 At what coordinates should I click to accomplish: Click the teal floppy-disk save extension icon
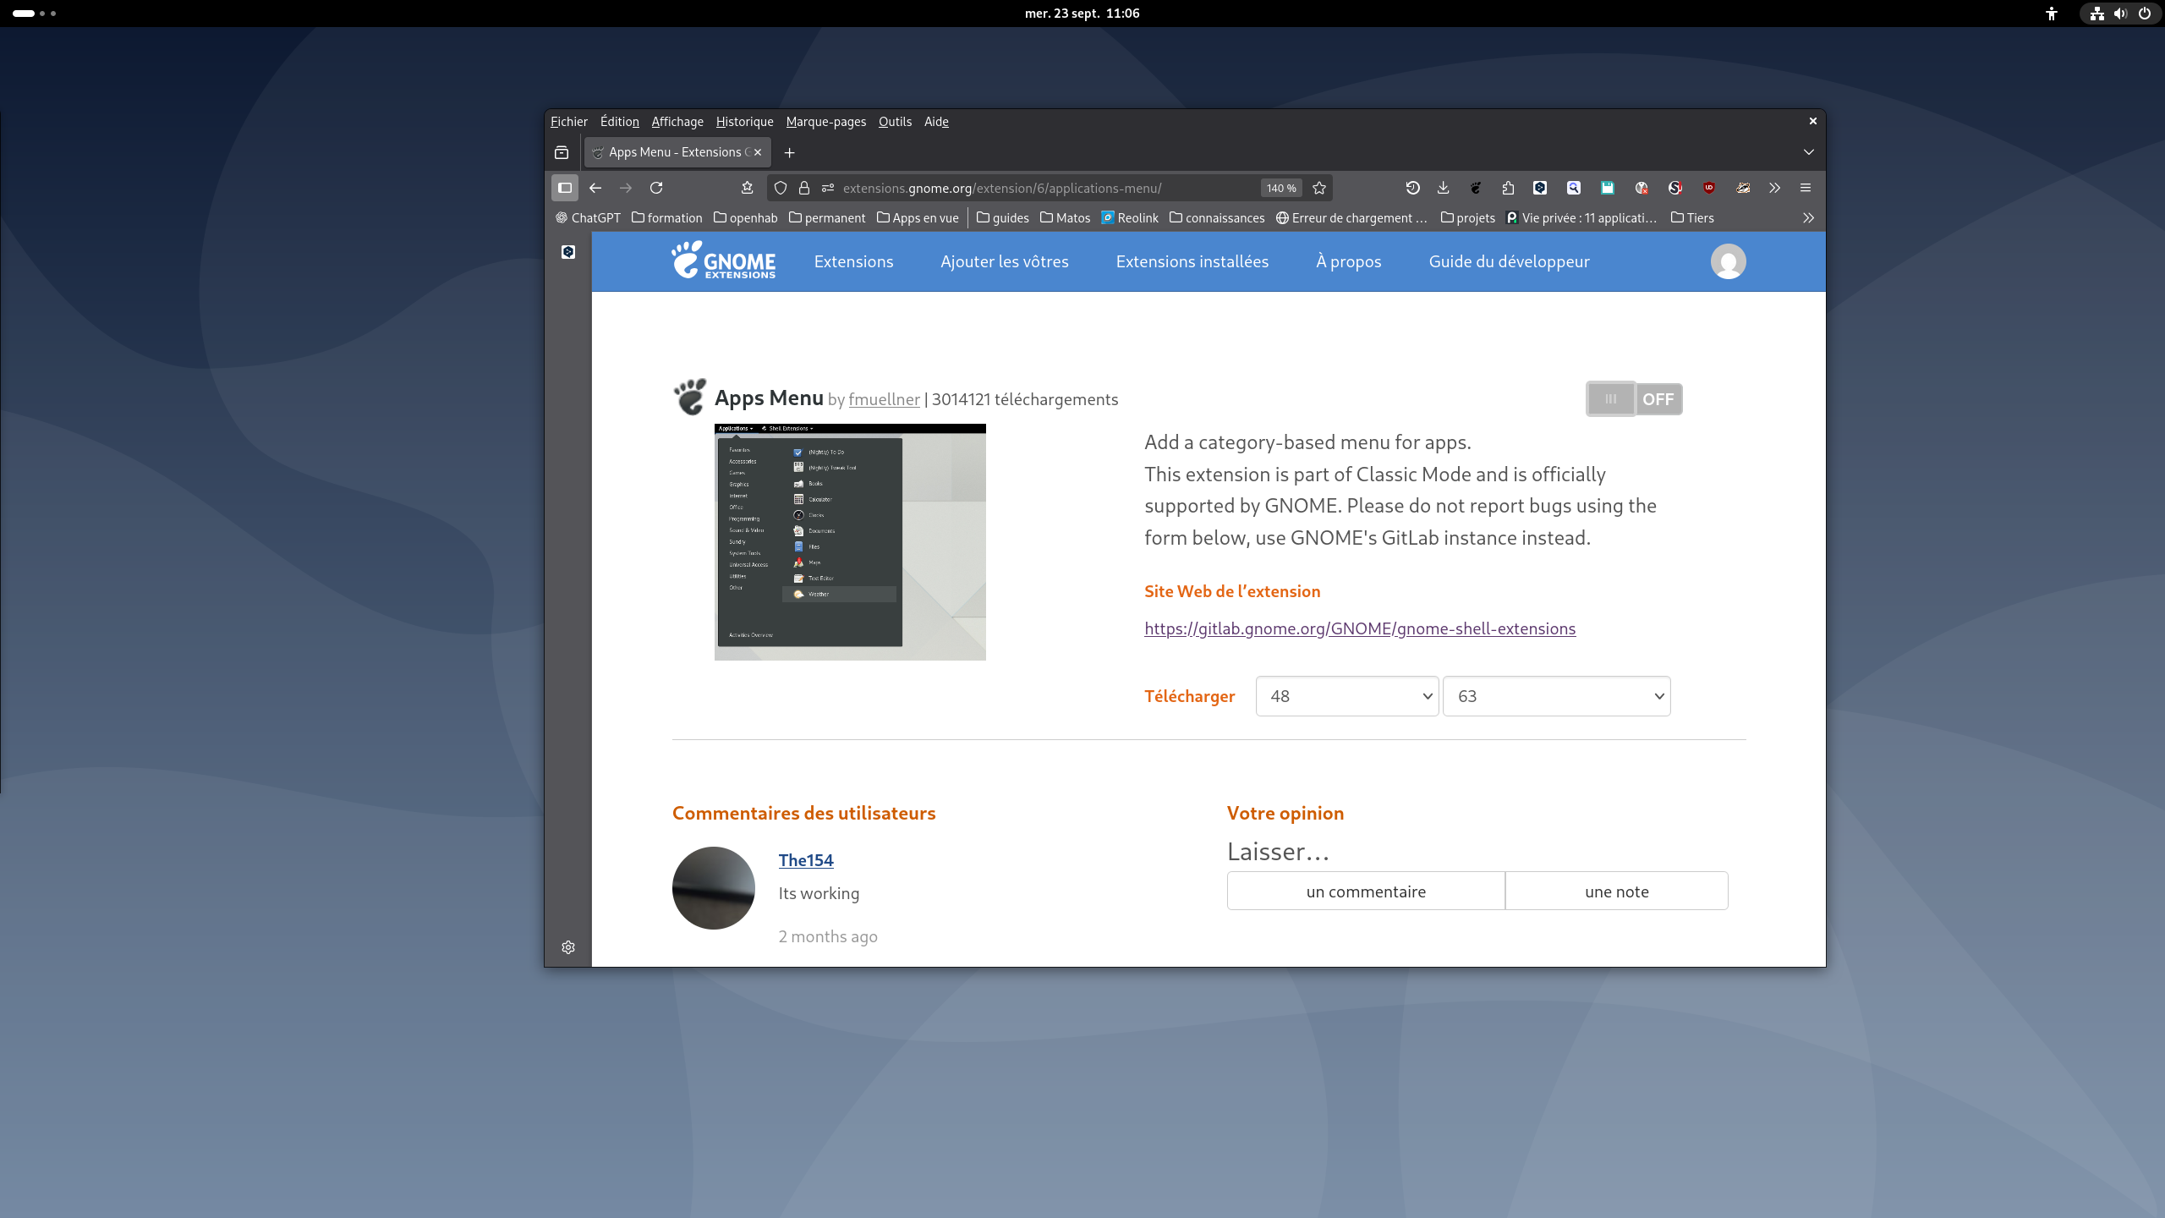(x=1608, y=188)
